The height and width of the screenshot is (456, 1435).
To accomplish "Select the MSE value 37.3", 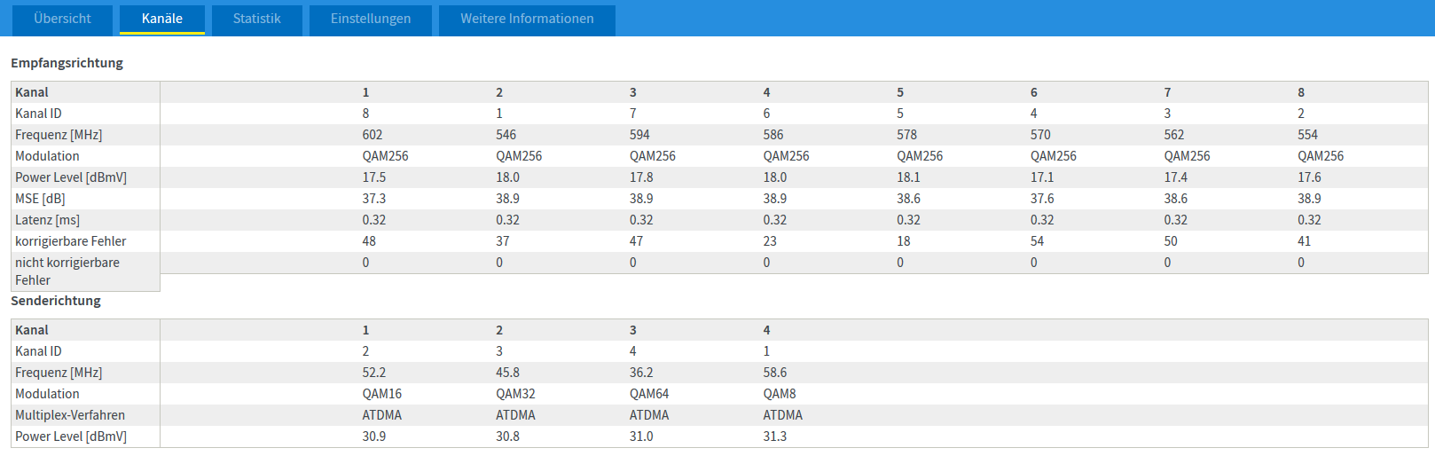I will pos(374,199).
